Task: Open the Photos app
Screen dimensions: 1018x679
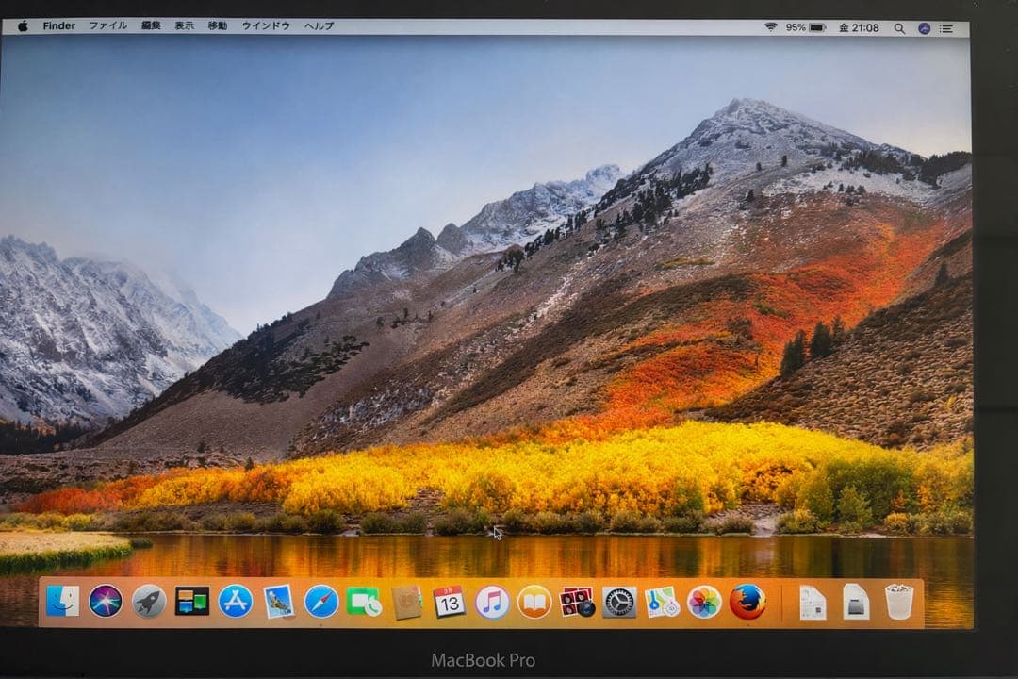Action: (x=702, y=602)
